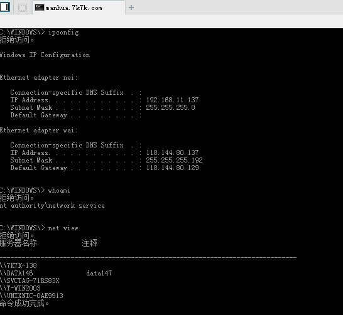Select server entry \\UNIXNIC-0AE9913
The width and height of the screenshot is (343, 315).
point(31,296)
